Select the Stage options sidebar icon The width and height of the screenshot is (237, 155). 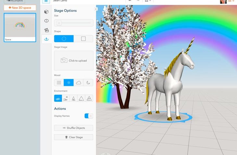click(46, 39)
